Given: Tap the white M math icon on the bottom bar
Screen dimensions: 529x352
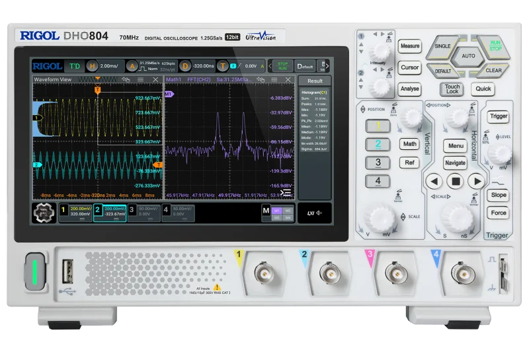Looking at the screenshot, I should pos(266,211).
